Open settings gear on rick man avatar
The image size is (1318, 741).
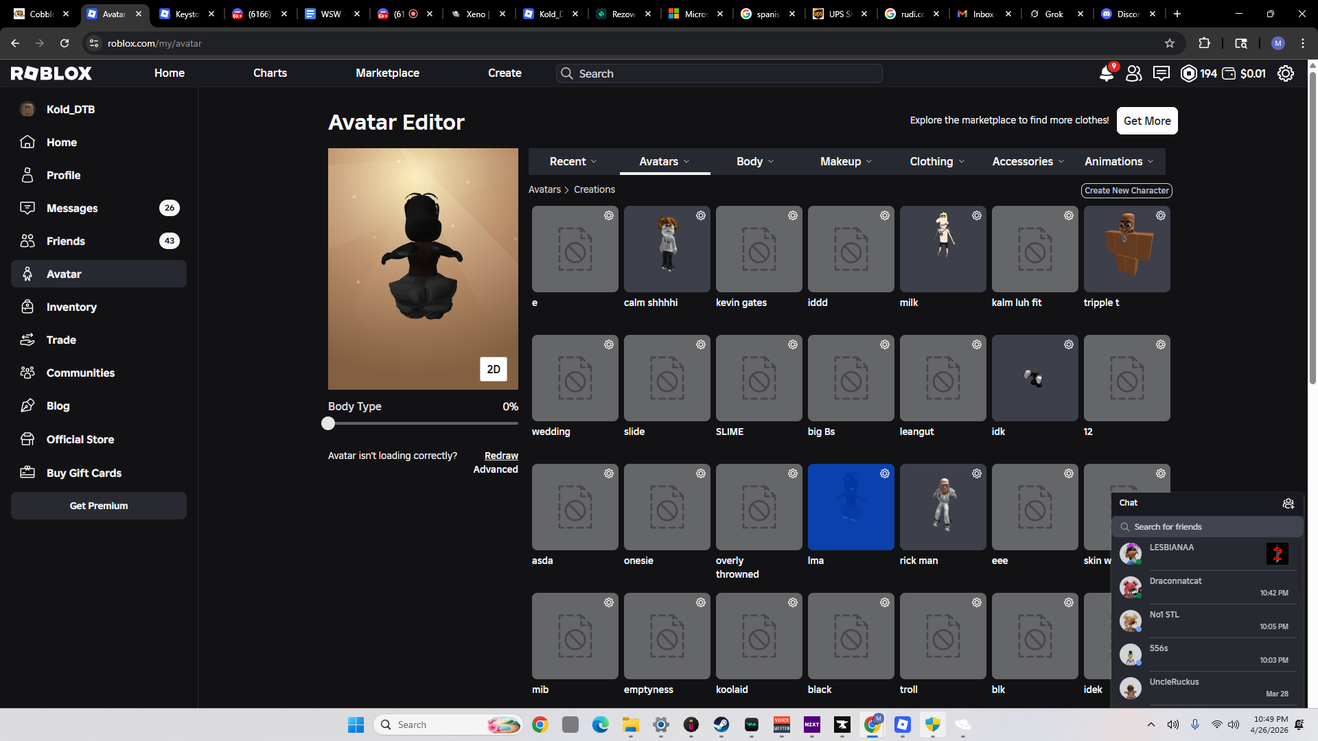pos(977,473)
